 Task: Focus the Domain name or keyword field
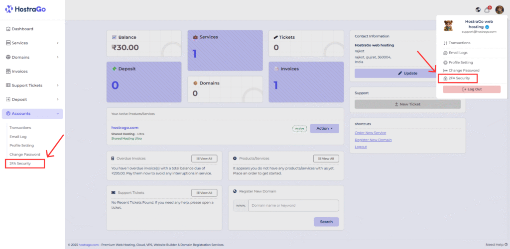[x=294, y=205]
